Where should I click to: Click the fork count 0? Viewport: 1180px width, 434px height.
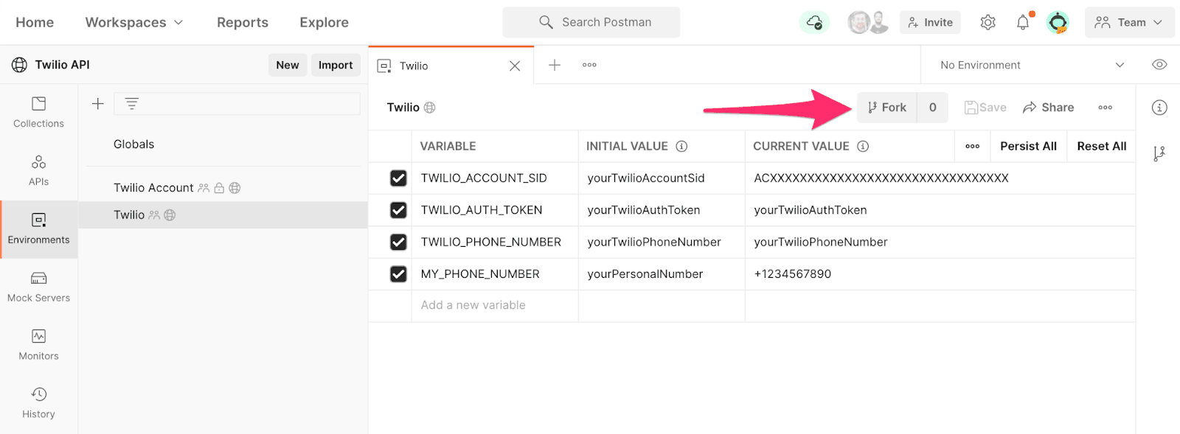[933, 108]
